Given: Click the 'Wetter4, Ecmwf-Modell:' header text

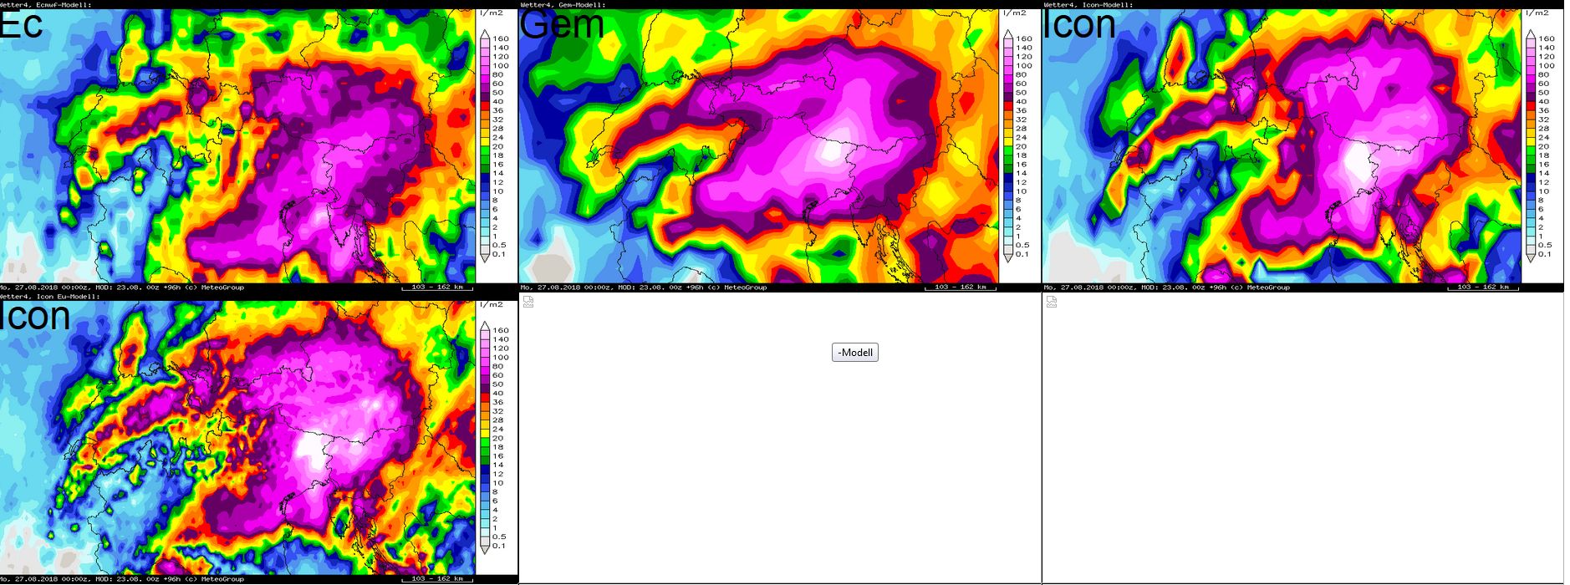Looking at the screenshot, I should tap(46, 4).
